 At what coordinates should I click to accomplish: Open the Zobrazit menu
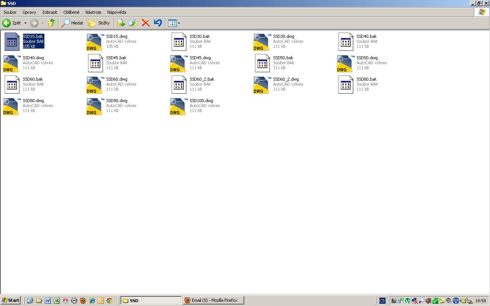tap(50, 12)
